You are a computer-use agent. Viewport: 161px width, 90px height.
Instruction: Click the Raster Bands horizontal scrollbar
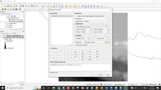pos(62,45)
